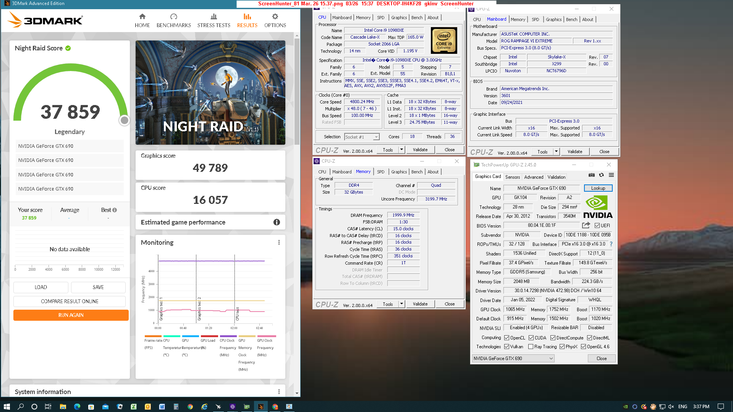Click Close button at bottom of GPU-Z

(601, 358)
